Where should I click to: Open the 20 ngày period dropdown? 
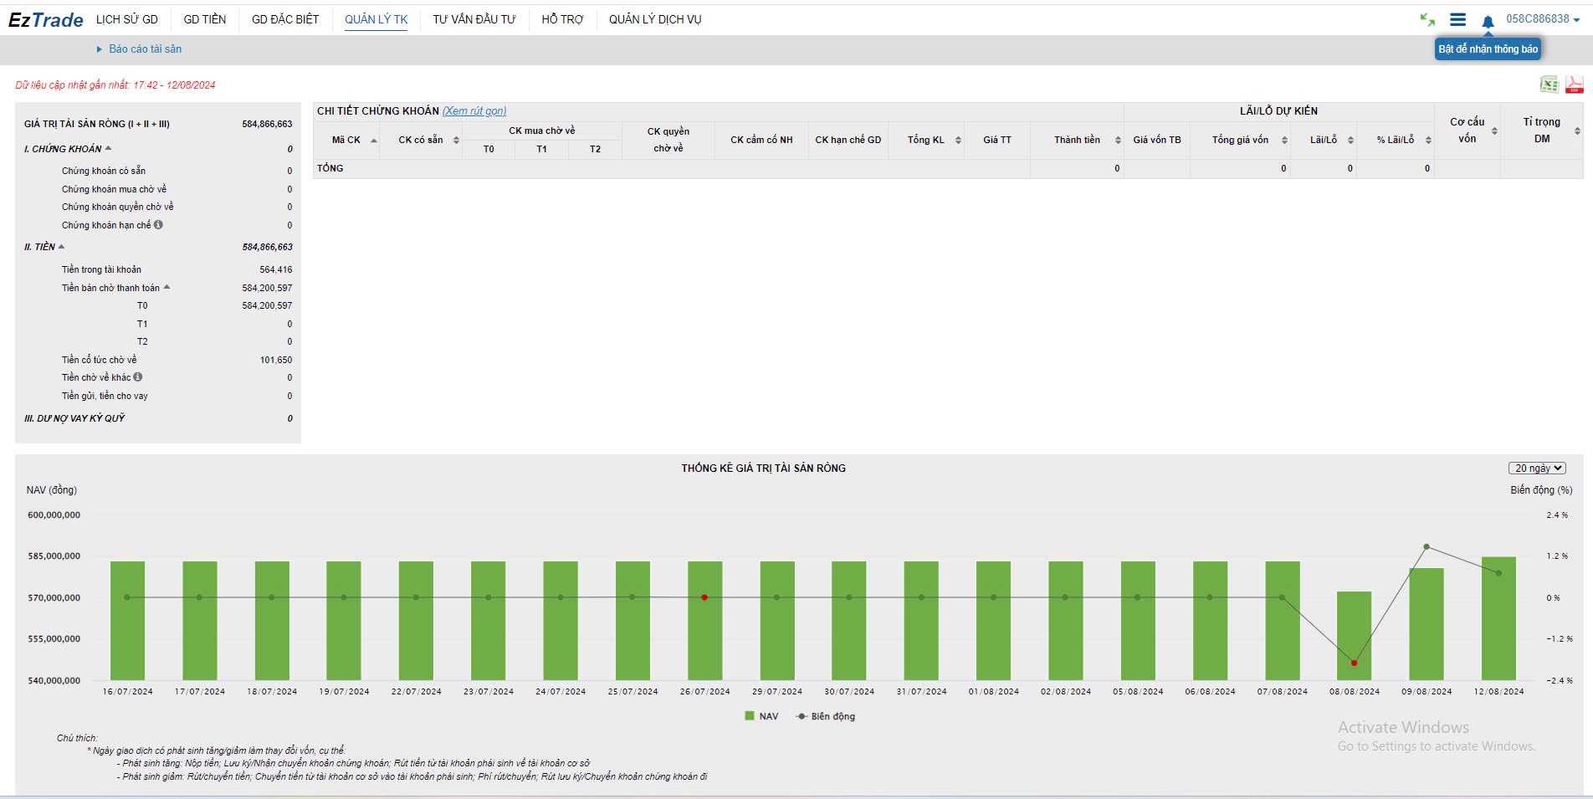click(1537, 469)
